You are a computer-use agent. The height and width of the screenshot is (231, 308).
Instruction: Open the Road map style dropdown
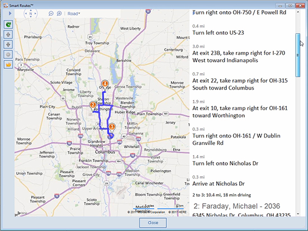pos(74,13)
